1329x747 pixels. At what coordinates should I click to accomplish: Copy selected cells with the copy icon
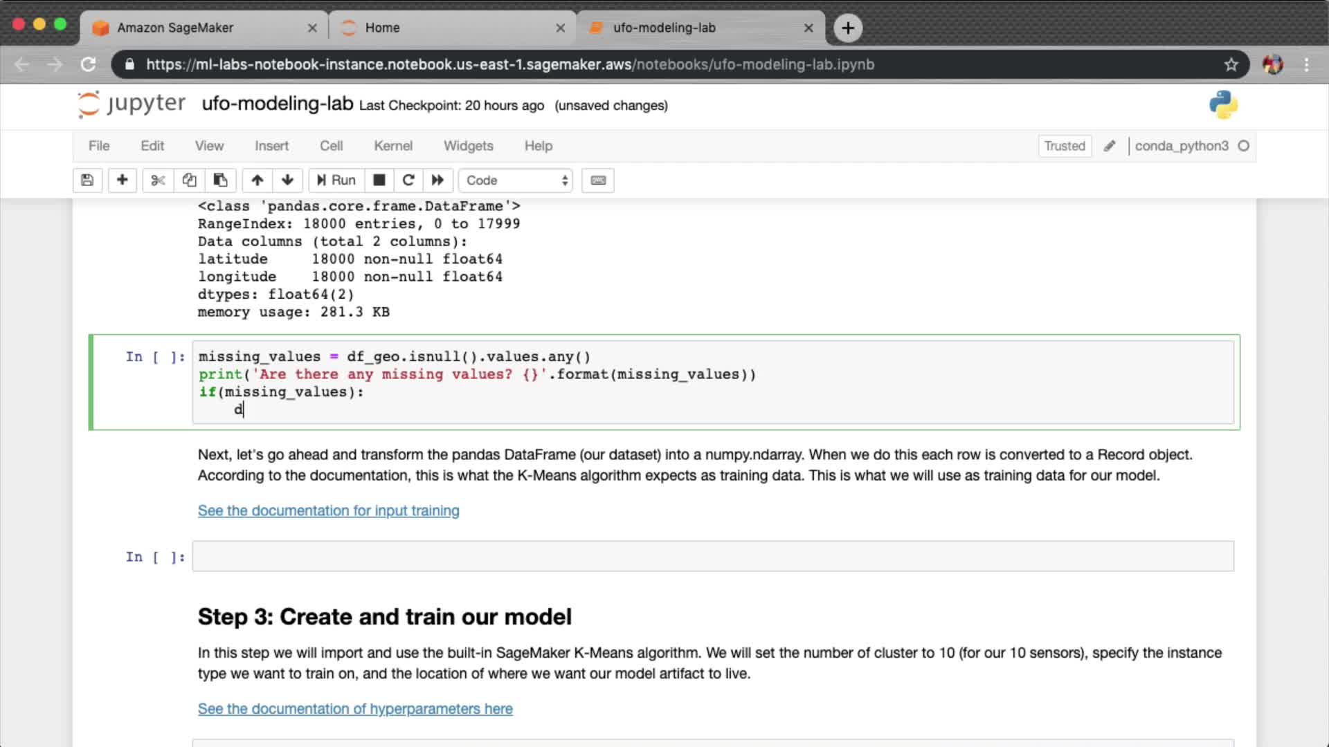[x=189, y=181]
